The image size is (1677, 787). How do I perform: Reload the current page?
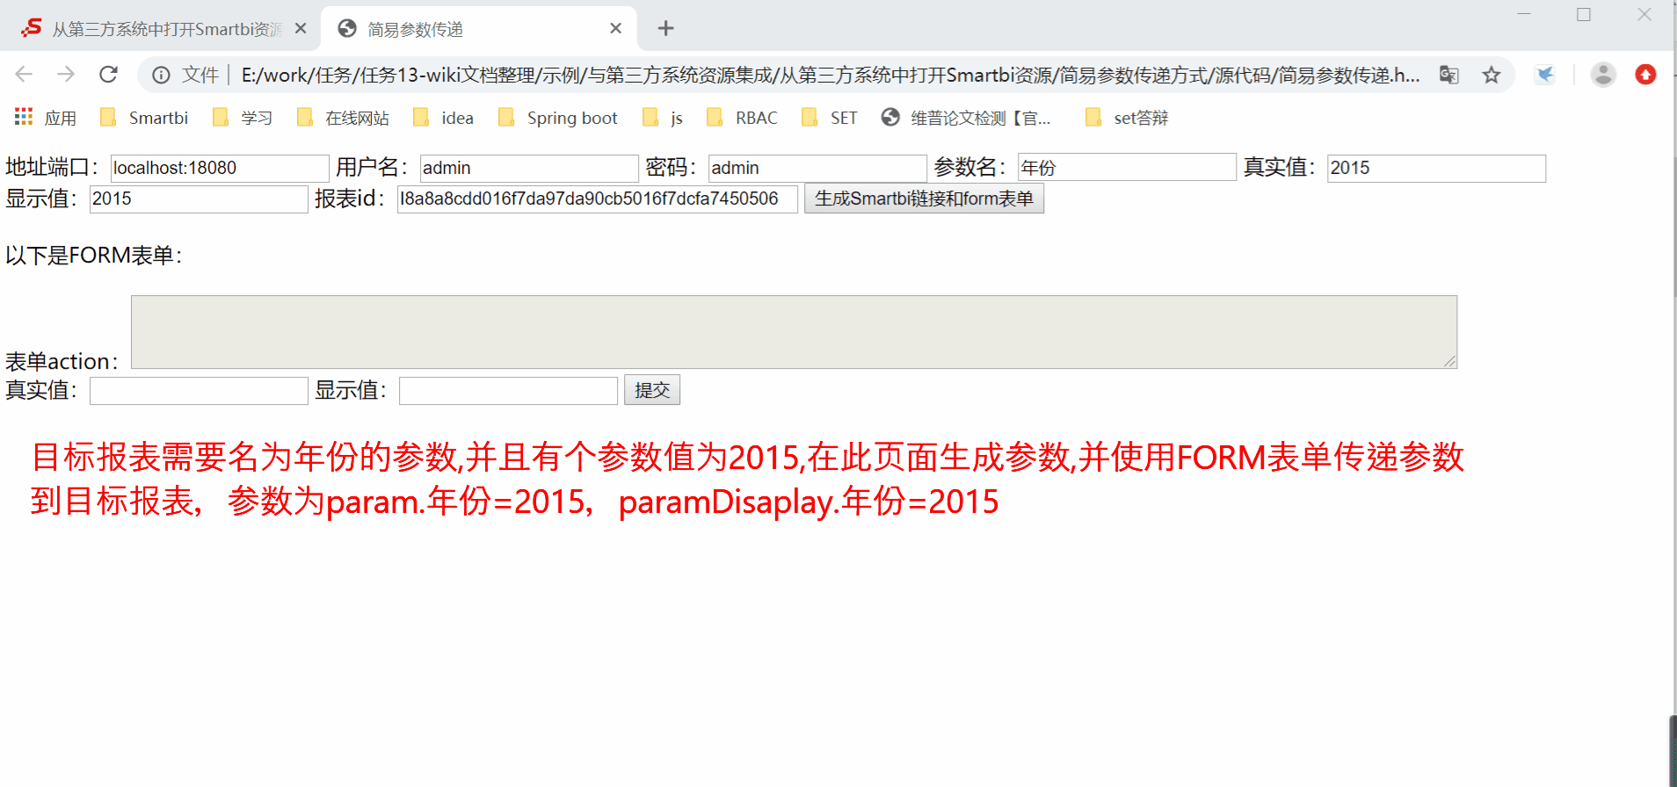click(108, 75)
